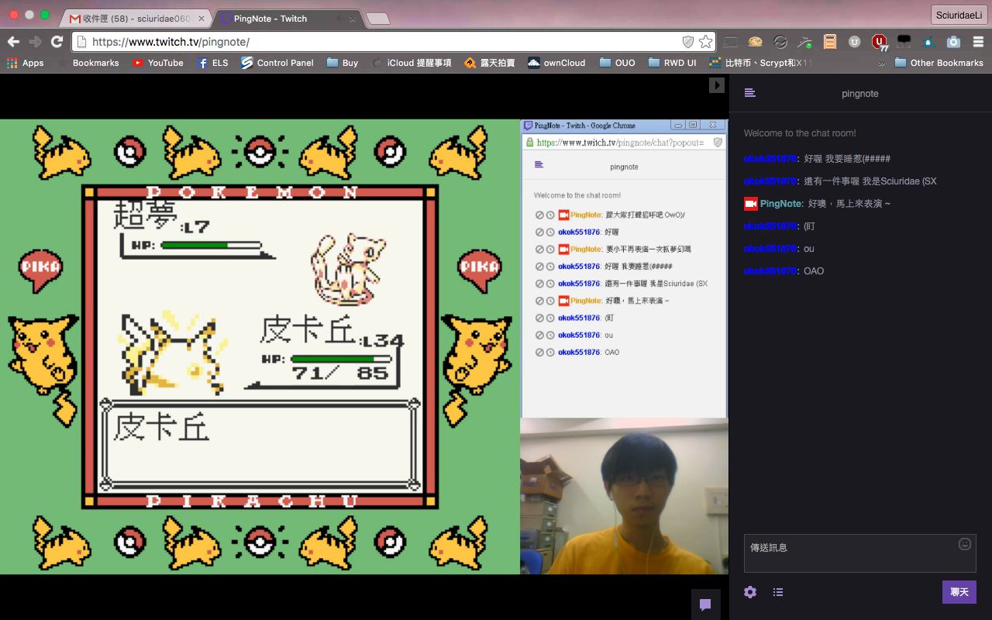Click okok551876 beside the ou message

tap(770, 249)
